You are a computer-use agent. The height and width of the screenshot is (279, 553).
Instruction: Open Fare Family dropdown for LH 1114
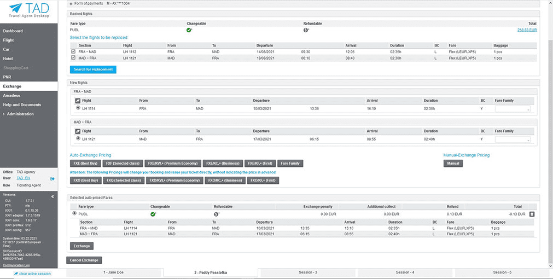tap(513, 109)
